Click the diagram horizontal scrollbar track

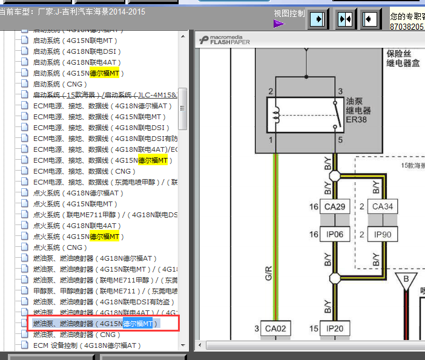[314, 345]
